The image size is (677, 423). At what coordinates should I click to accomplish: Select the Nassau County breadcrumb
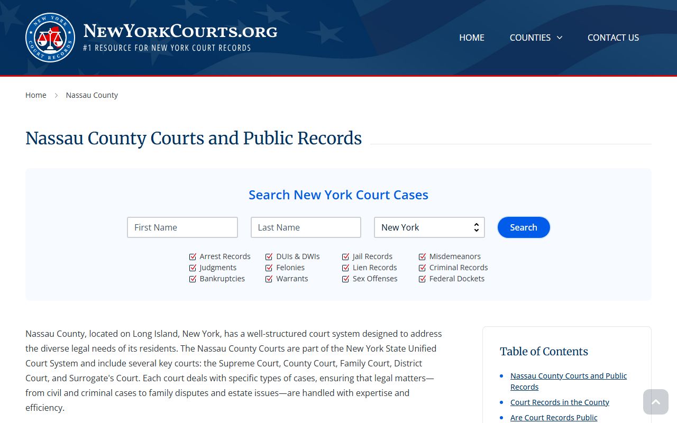pos(92,95)
